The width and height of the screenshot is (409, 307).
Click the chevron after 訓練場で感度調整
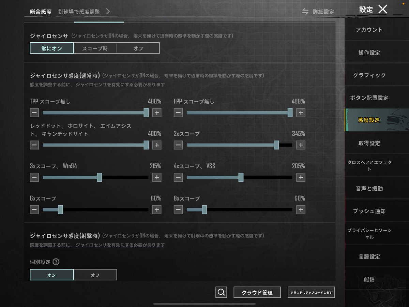pos(108,11)
